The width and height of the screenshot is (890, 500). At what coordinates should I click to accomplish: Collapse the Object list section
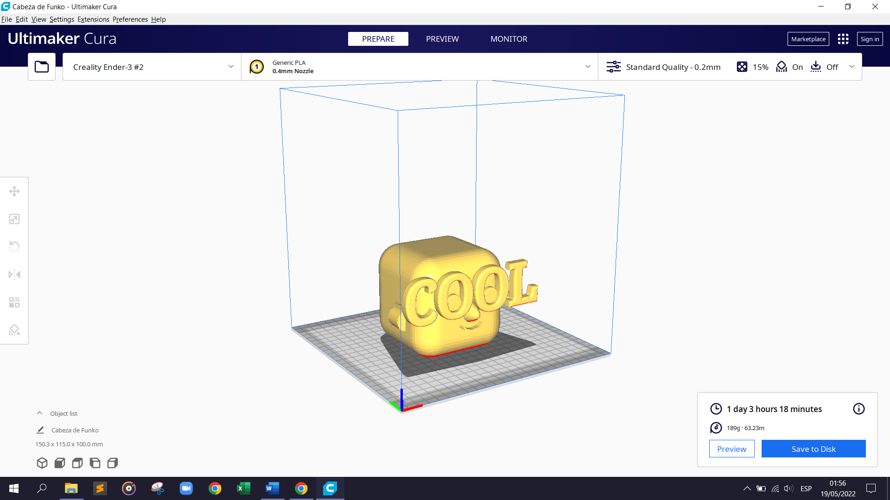point(40,413)
